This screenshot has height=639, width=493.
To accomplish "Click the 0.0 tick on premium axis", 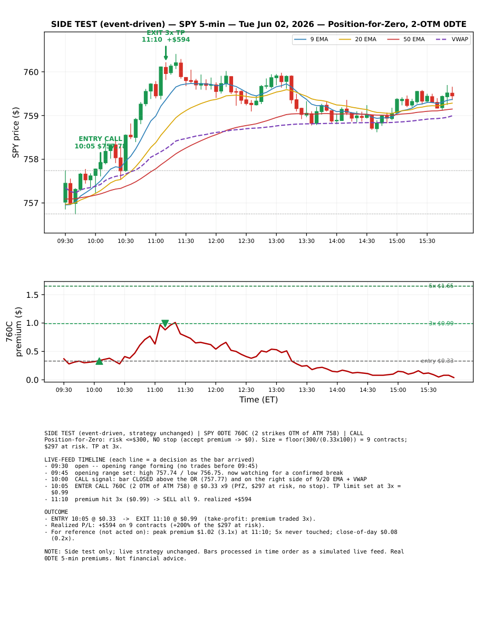I will pyautogui.click(x=33, y=380).
